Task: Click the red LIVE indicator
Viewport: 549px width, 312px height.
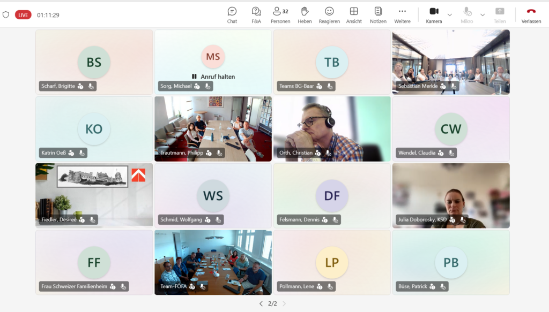Action: [23, 14]
